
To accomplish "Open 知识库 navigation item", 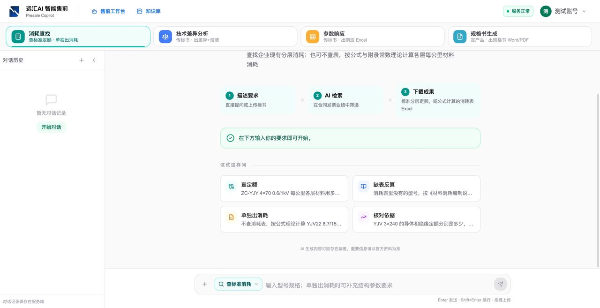I will [149, 11].
